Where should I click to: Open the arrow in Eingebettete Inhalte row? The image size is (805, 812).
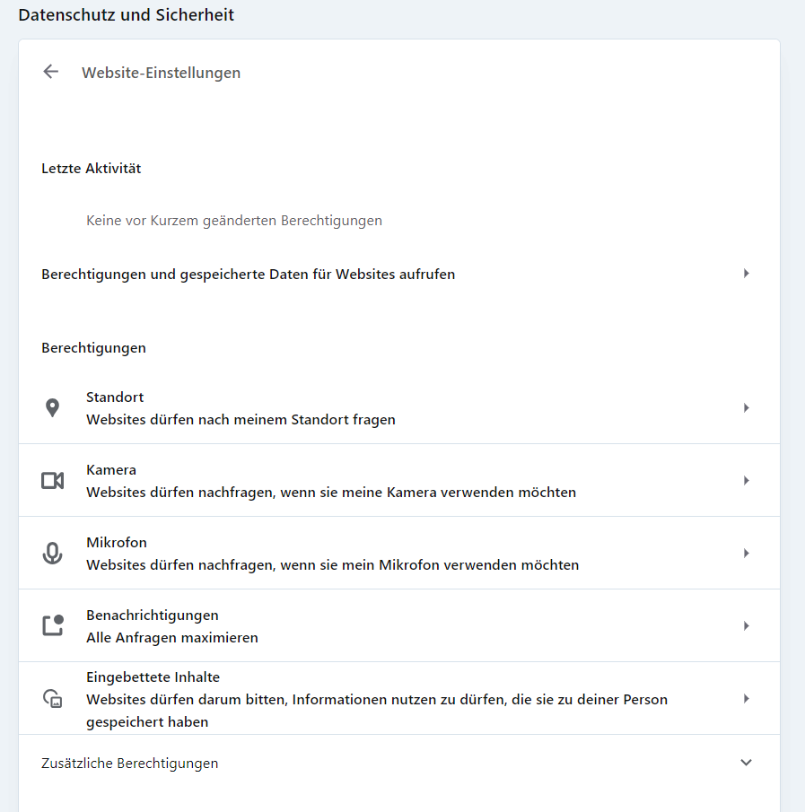click(x=746, y=699)
